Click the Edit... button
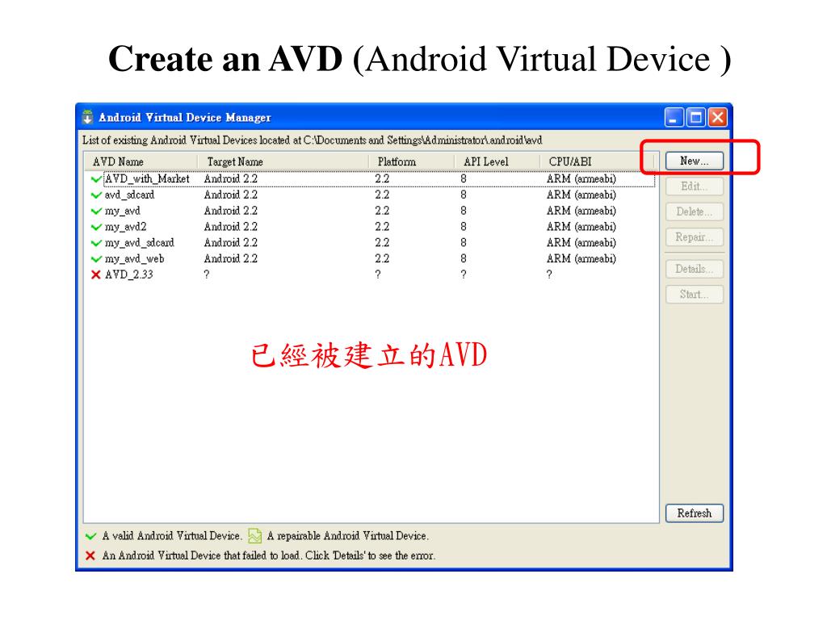Image resolution: width=827 pixels, height=620 pixels. 694,186
